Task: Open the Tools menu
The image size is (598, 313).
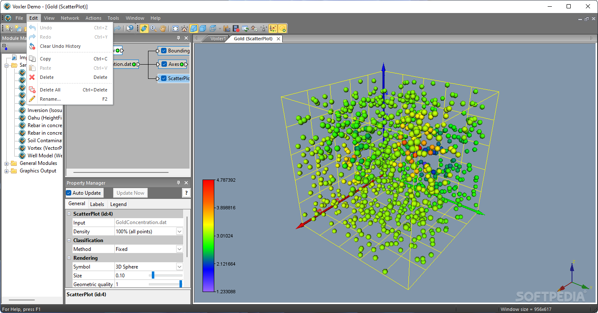Action: click(x=113, y=18)
